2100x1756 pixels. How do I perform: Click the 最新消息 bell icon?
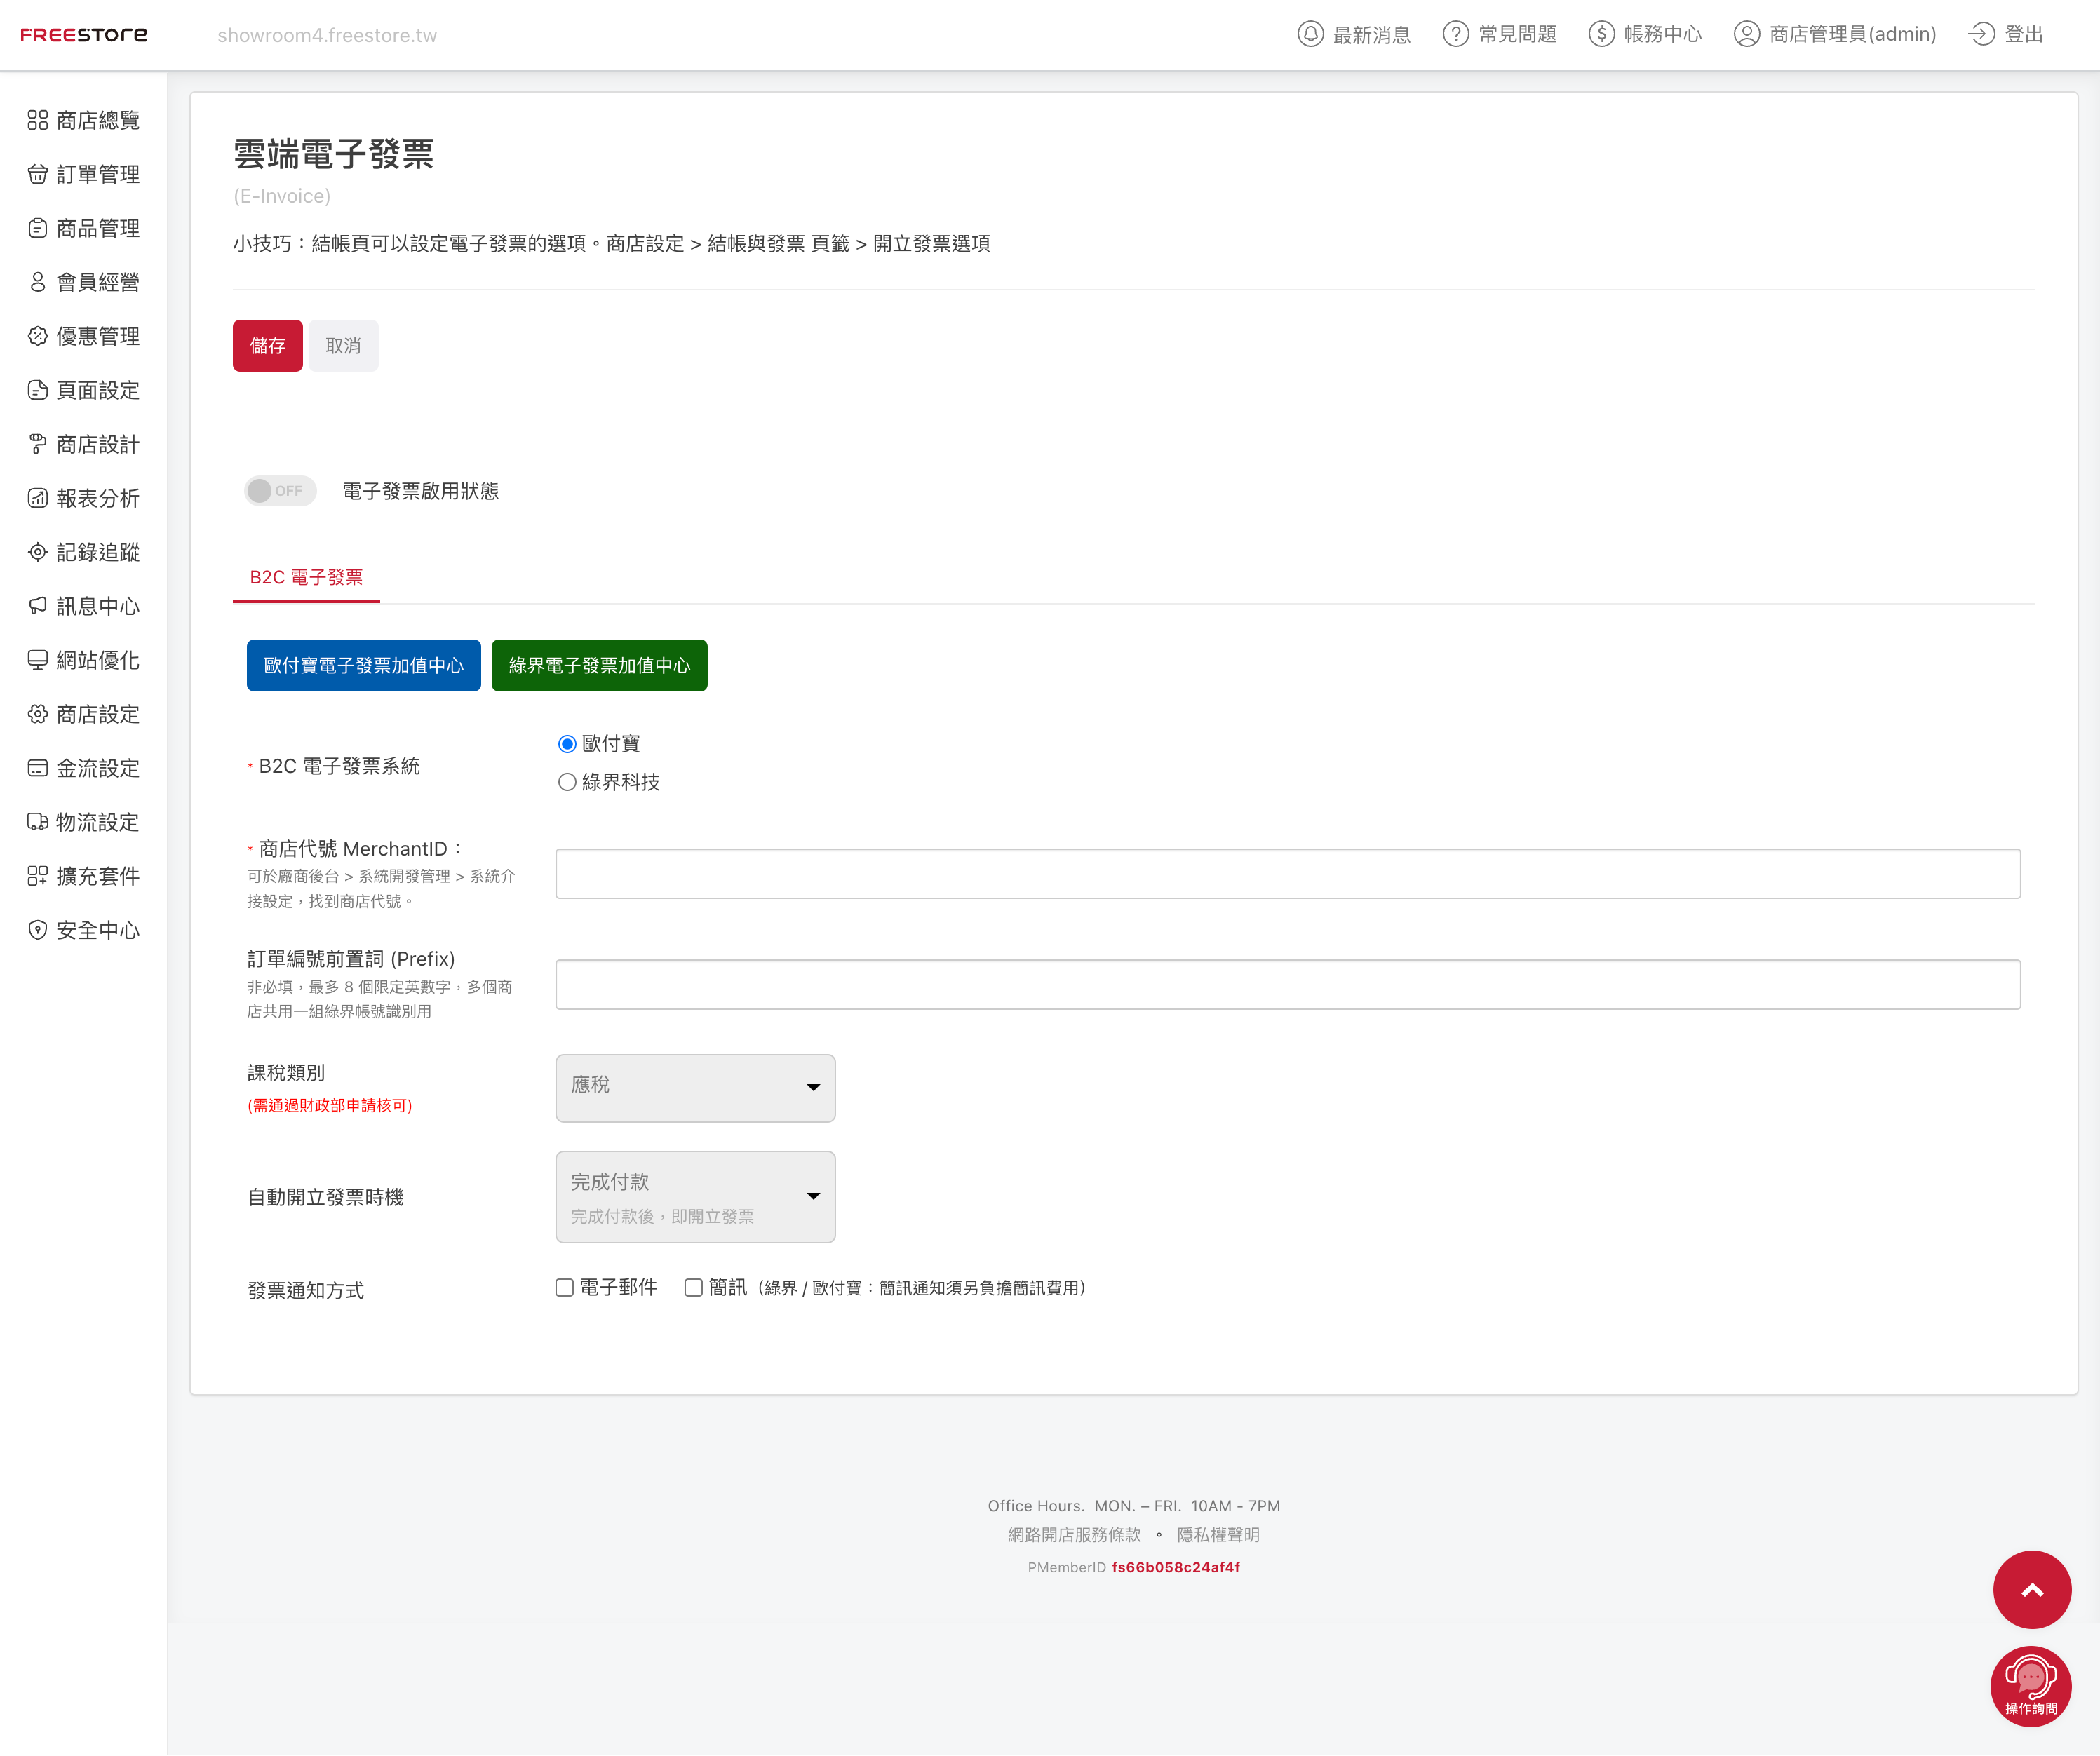tap(1310, 34)
